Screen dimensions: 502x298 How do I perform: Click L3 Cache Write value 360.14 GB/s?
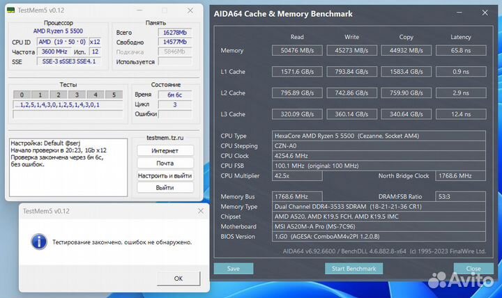[352, 114]
